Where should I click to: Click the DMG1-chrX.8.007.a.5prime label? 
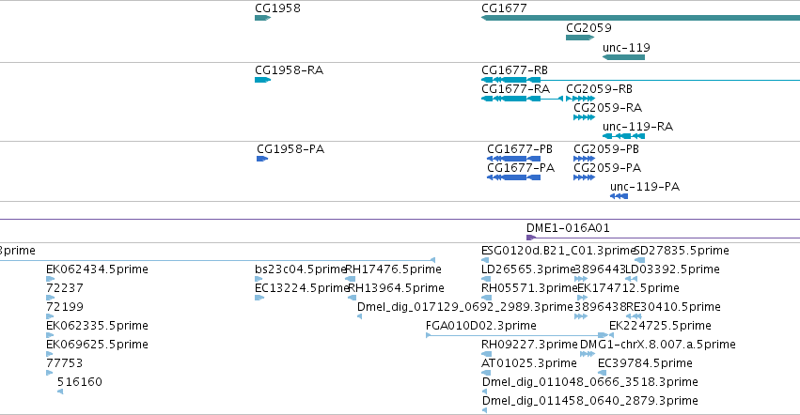pos(658,345)
